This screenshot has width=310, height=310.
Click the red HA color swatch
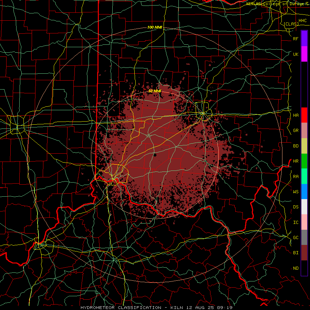click(x=304, y=115)
